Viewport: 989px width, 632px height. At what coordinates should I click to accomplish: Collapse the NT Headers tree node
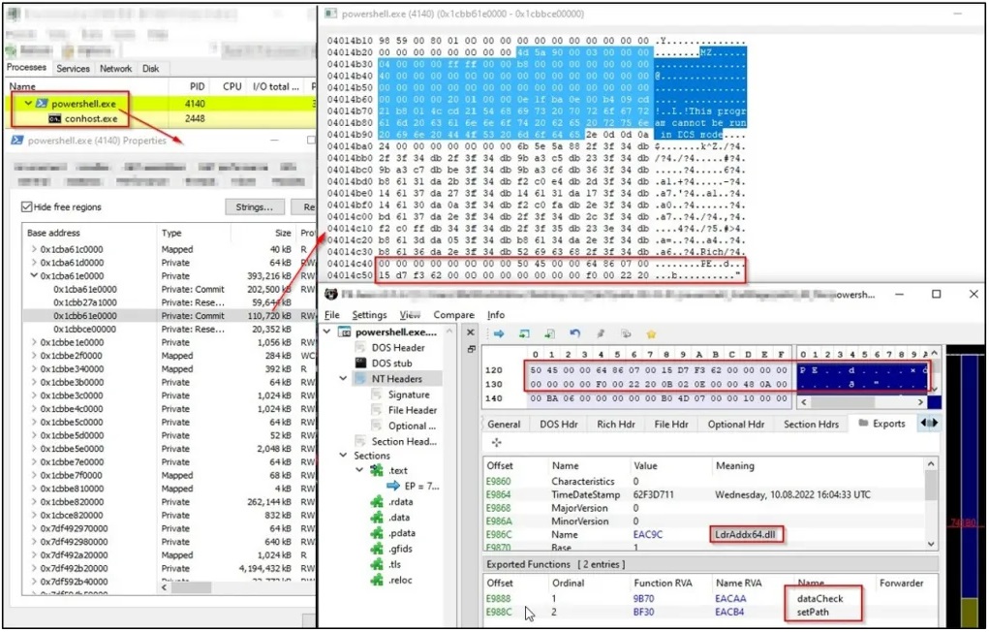343,379
